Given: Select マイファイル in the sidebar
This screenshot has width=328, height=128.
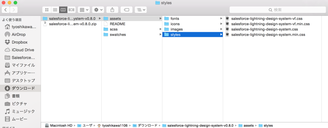Looking at the screenshot, I should 20,65.
